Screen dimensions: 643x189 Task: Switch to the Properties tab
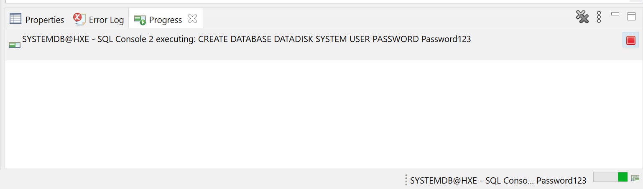coord(44,20)
